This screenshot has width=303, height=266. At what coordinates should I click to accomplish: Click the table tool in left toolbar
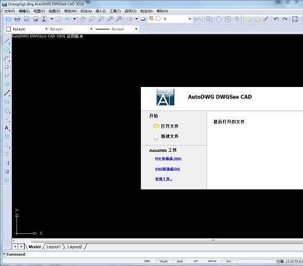tap(7, 171)
